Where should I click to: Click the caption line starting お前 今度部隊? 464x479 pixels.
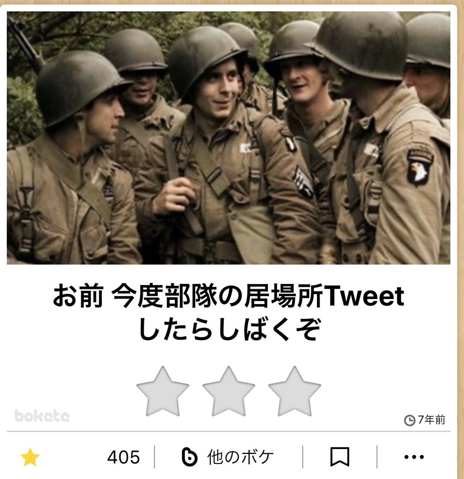point(228,297)
